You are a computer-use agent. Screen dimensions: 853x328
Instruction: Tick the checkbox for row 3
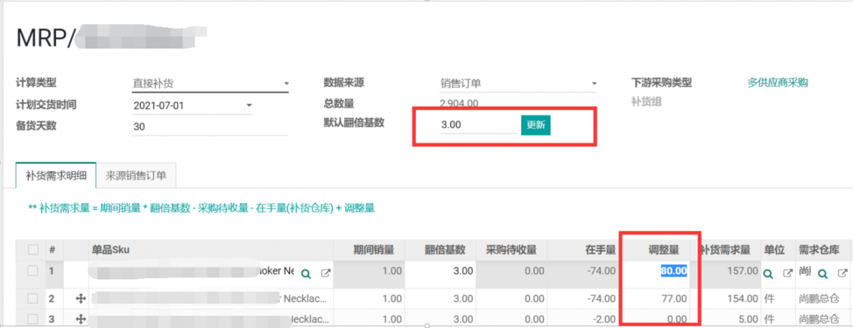point(33,319)
